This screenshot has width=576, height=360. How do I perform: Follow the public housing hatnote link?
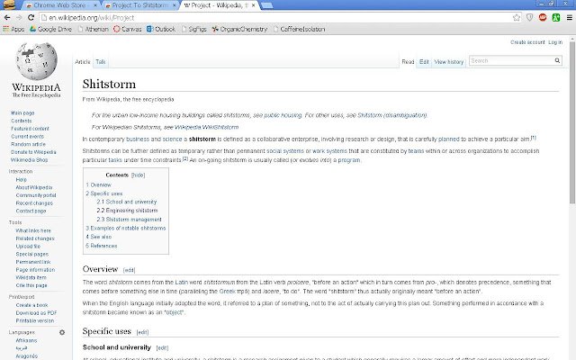pos(283,115)
